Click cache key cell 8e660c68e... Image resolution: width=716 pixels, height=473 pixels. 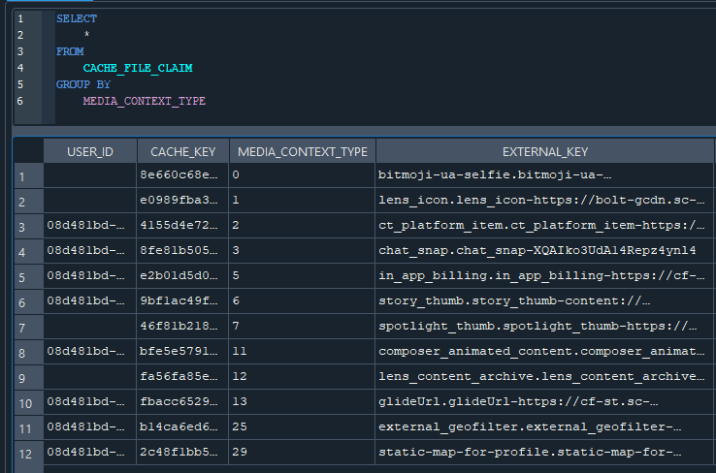pyautogui.click(x=182, y=175)
